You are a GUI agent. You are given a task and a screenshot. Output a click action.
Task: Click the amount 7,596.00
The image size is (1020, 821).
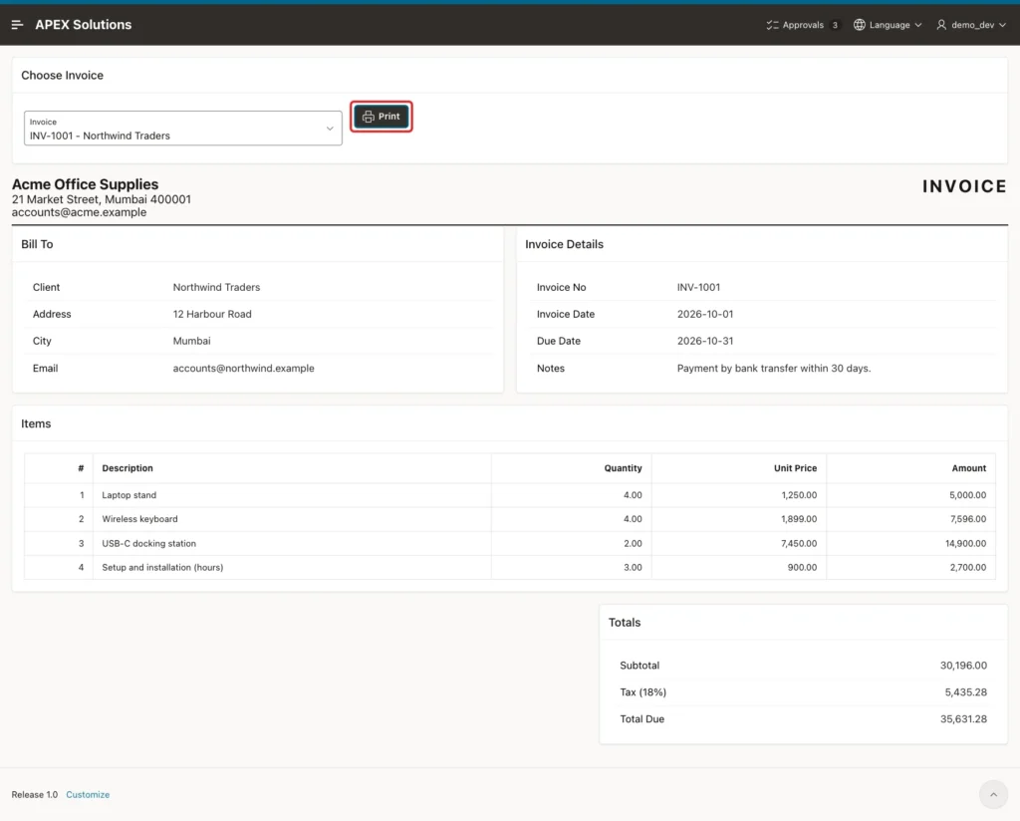[968, 519]
